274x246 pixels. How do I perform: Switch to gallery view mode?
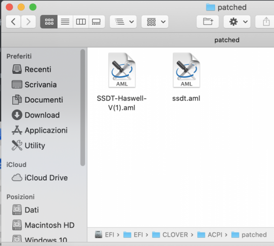pyautogui.click(x=96, y=21)
